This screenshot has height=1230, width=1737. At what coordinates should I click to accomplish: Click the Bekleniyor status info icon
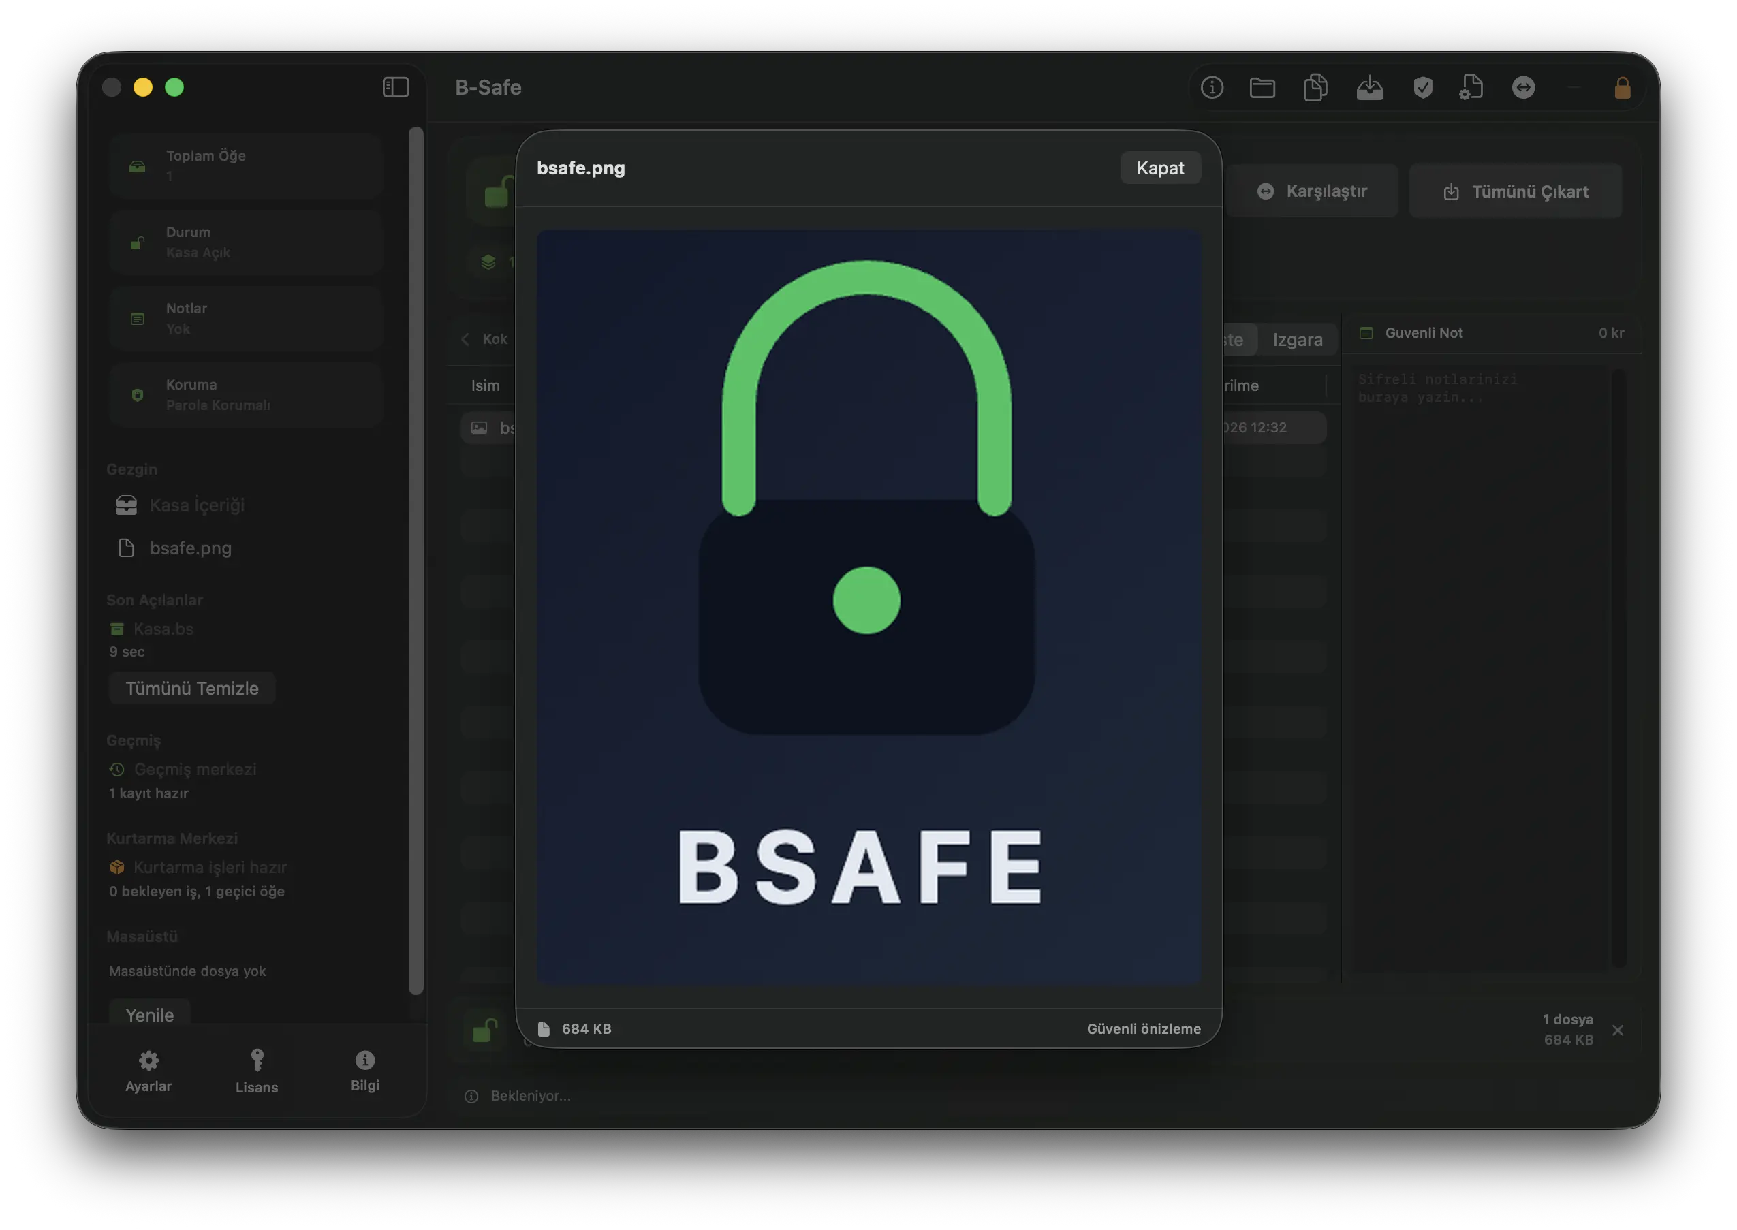pos(471,1096)
